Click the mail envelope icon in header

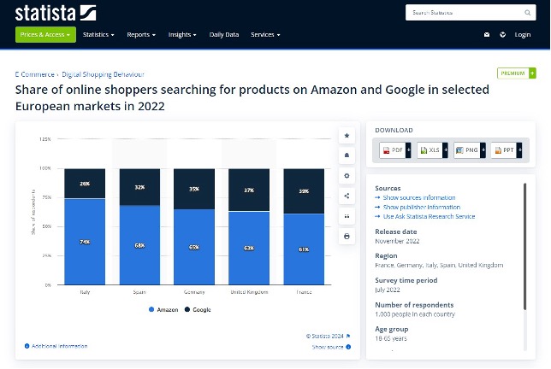487,35
